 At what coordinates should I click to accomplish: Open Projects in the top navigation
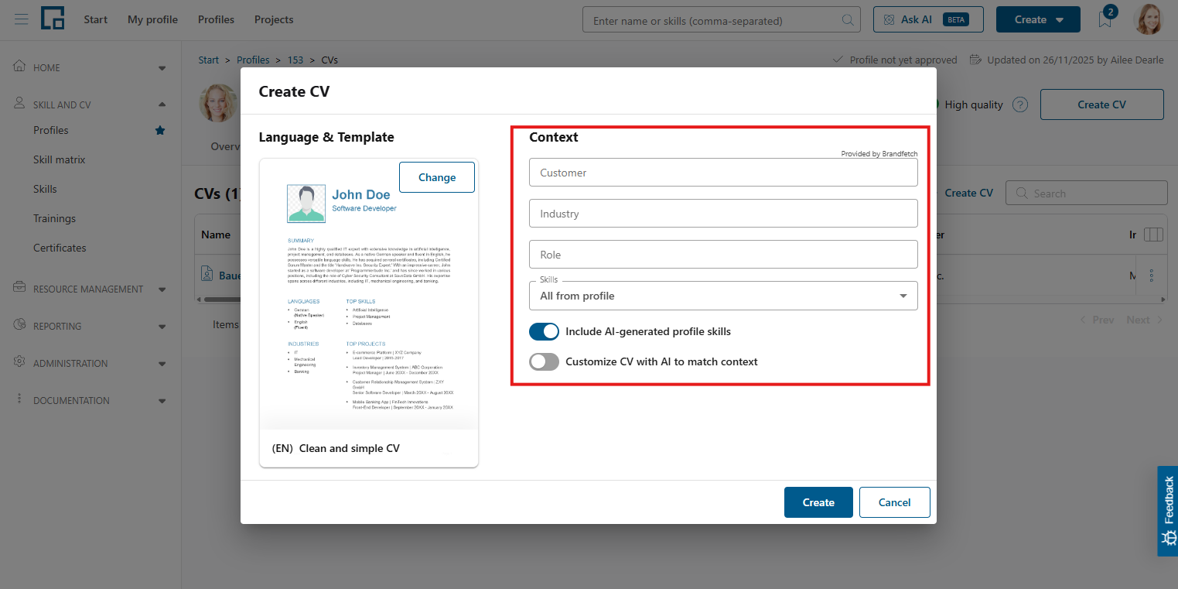274,19
